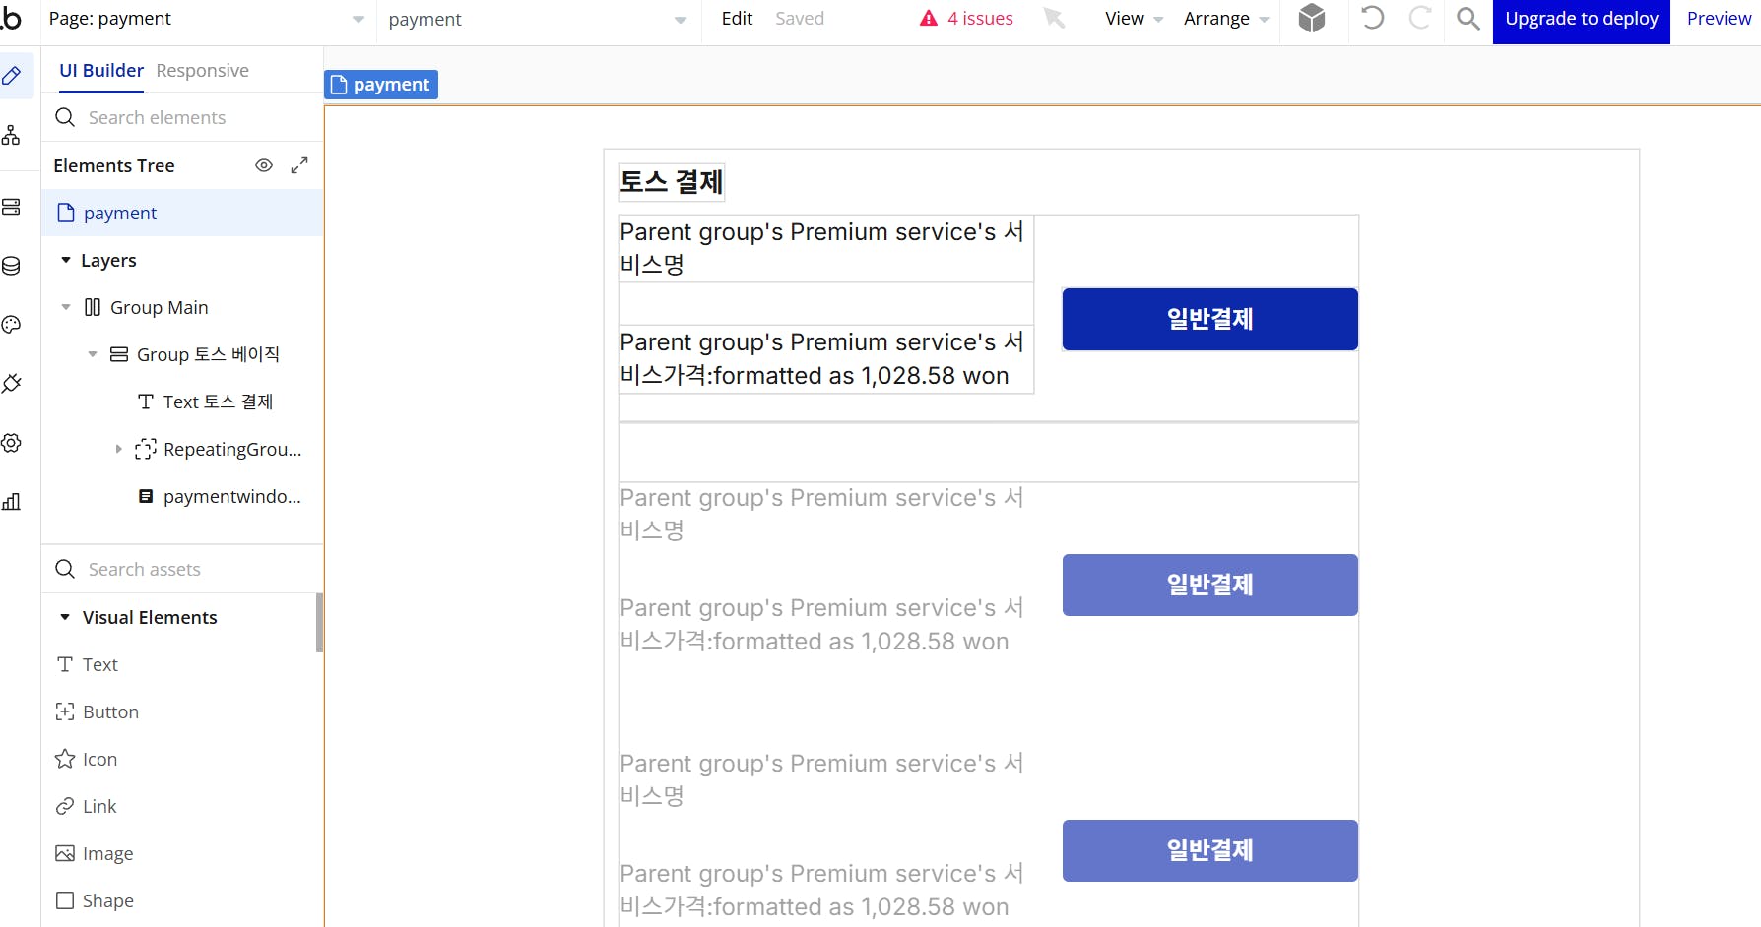The width and height of the screenshot is (1761, 927).
Task: Switch to the UI Builder tab
Action: (x=101, y=71)
